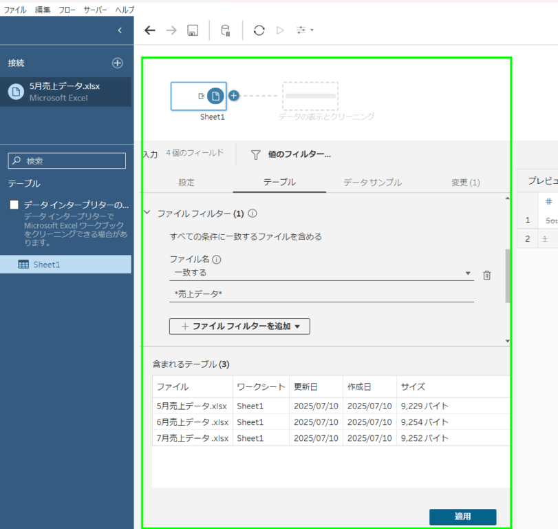Click the back arrow in toolbar
558x529 pixels.
coord(150,30)
